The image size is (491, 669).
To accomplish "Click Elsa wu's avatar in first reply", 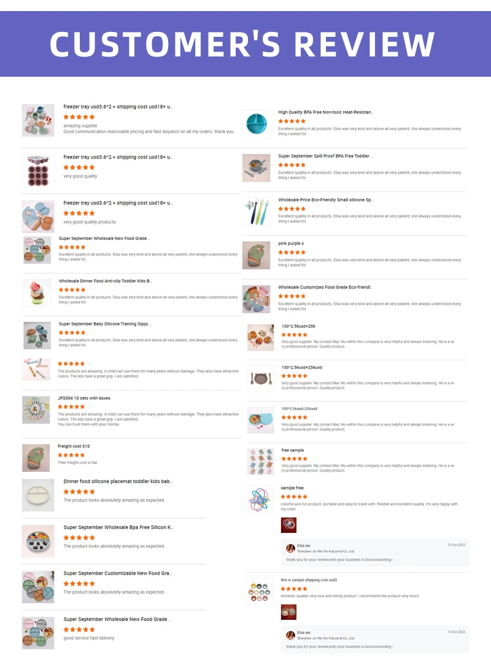I will 290,548.
